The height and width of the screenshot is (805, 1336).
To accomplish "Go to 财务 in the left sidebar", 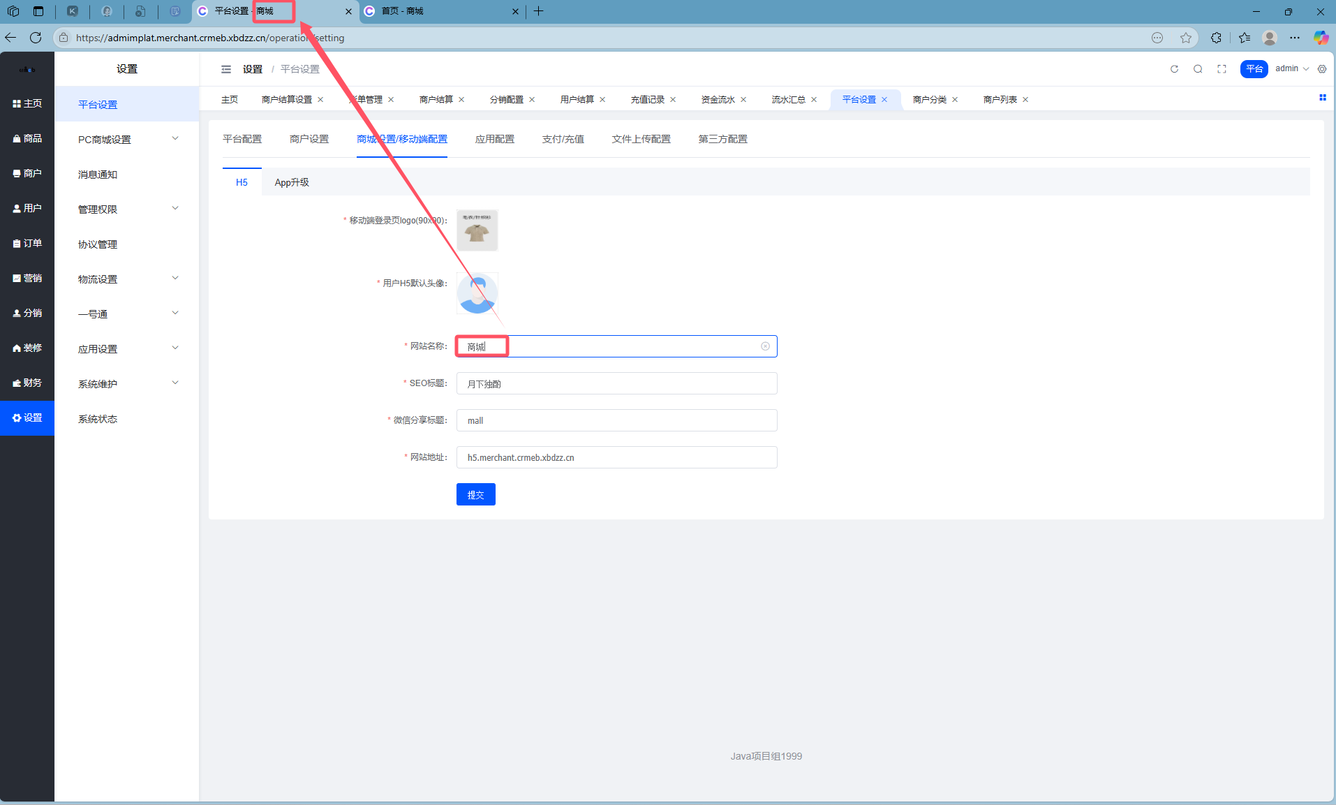I will click(x=27, y=383).
